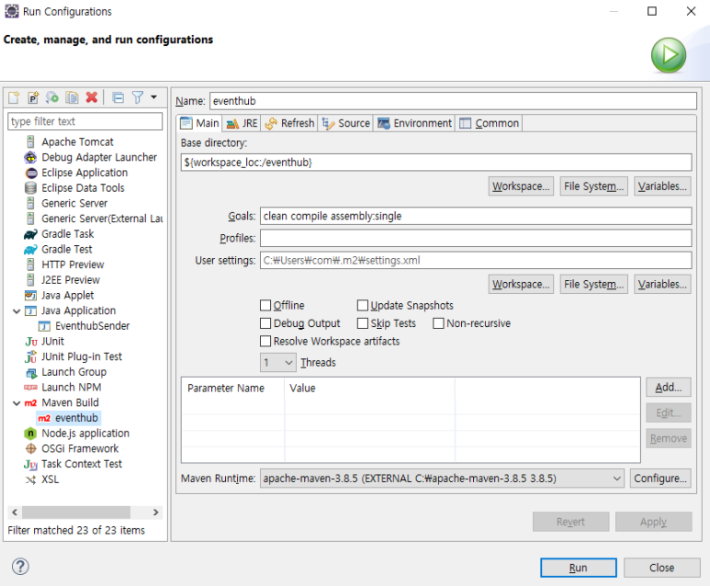Screen dimensions: 710x586
Task: Select the Eclipse Application icon
Action: tap(31, 173)
